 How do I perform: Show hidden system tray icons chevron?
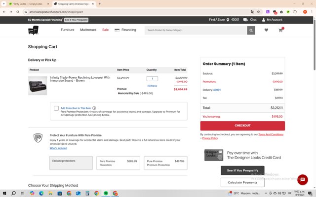tap(266, 194)
